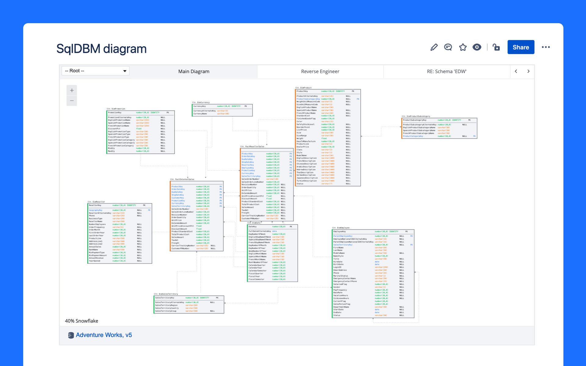Screen dimensions: 586x366
Task: Toggle the watch eye icon
Action: [x=477, y=47]
